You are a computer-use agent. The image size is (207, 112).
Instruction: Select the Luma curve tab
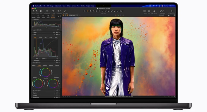pyautogui.click(x=40, y=37)
